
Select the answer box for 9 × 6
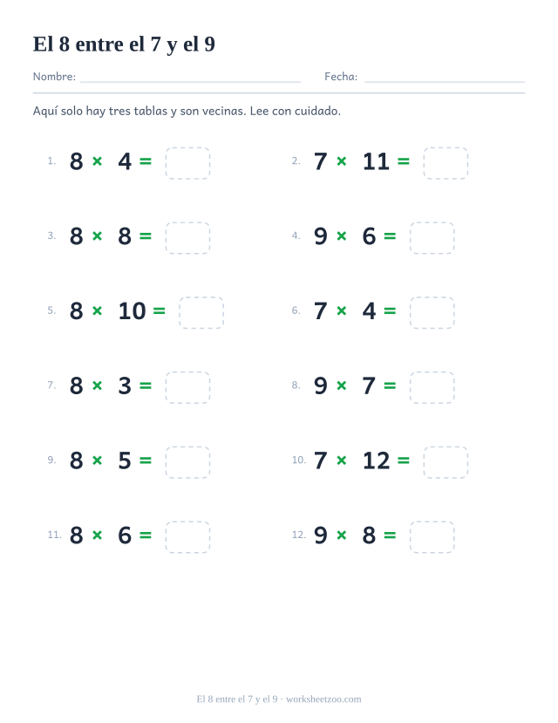(x=432, y=237)
